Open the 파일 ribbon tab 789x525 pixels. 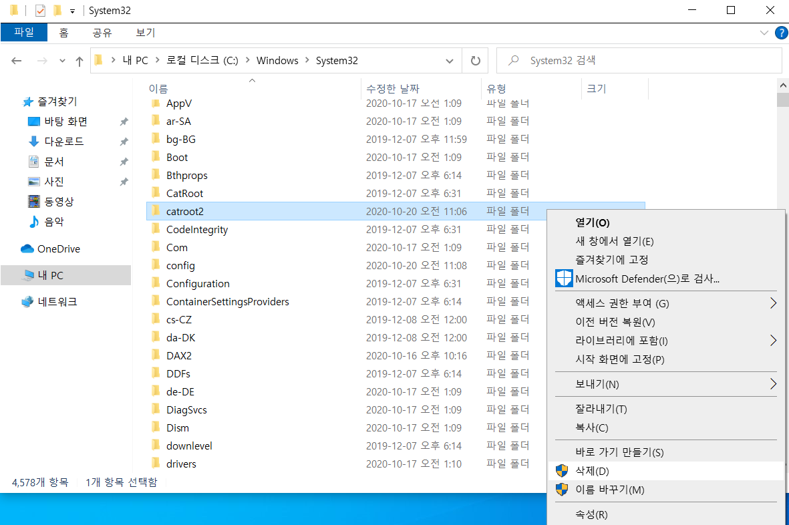pyautogui.click(x=23, y=32)
